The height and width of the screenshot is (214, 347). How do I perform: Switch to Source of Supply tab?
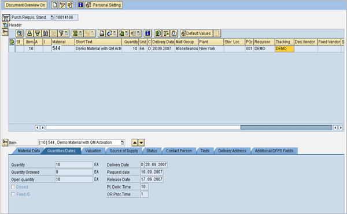pos(124,151)
